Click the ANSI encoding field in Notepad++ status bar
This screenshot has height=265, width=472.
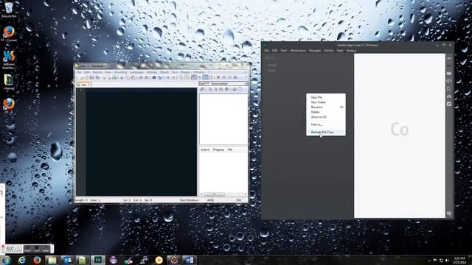click(x=210, y=200)
